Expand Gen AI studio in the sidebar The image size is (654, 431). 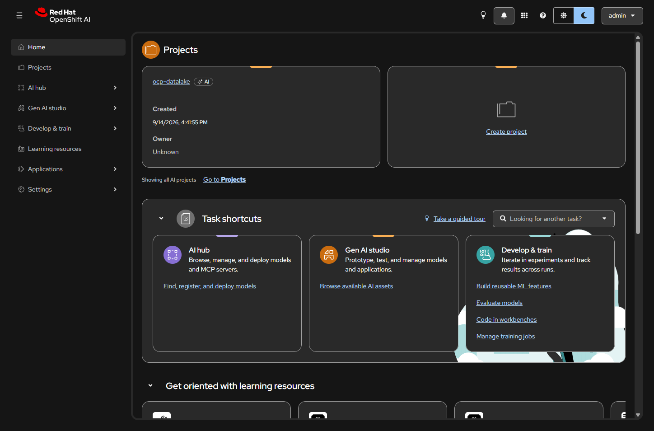(x=68, y=108)
